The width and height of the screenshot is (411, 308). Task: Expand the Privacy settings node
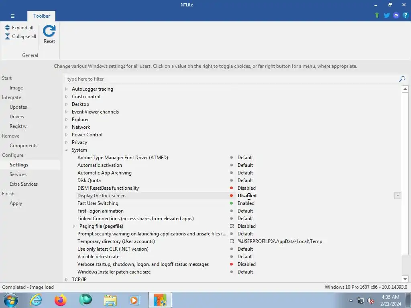[67, 142]
